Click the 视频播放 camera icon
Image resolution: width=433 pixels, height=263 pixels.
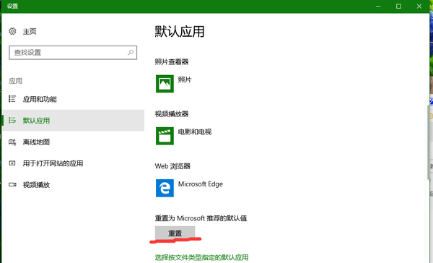pyautogui.click(x=12, y=184)
